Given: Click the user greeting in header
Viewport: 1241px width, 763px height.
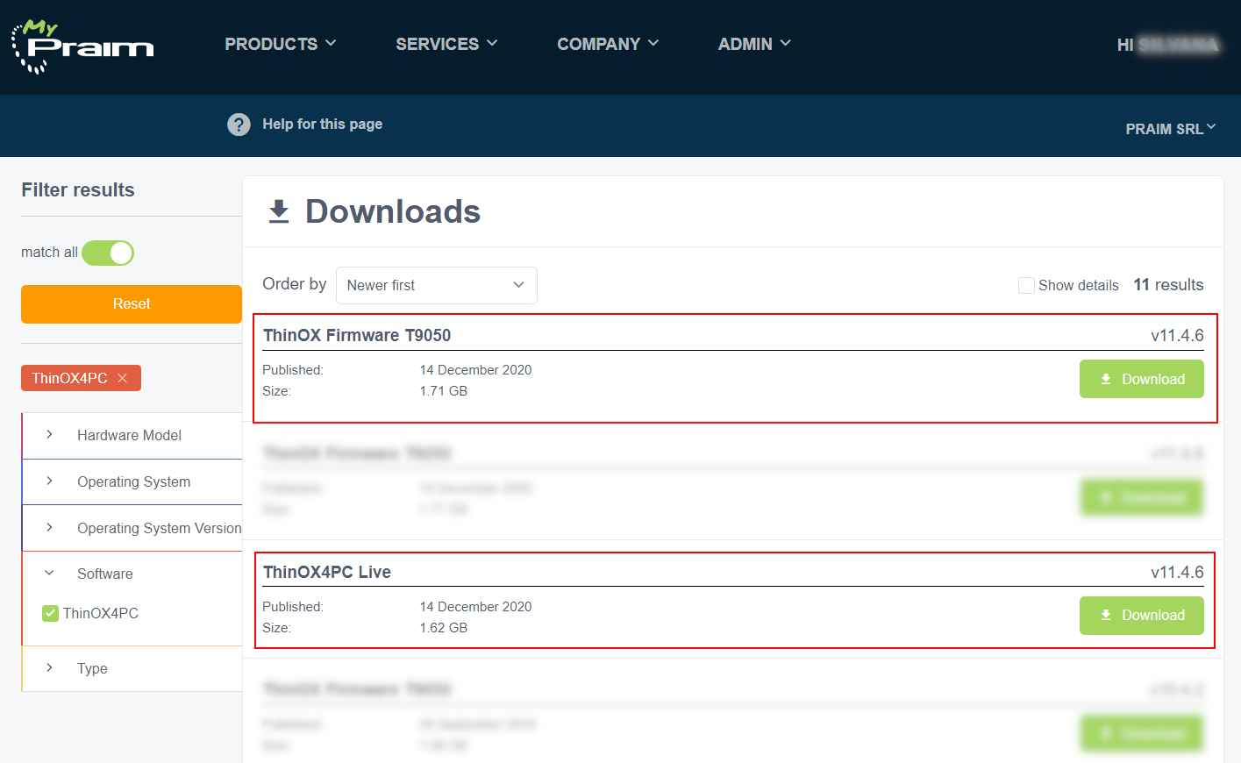Looking at the screenshot, I should point(1167,45).
